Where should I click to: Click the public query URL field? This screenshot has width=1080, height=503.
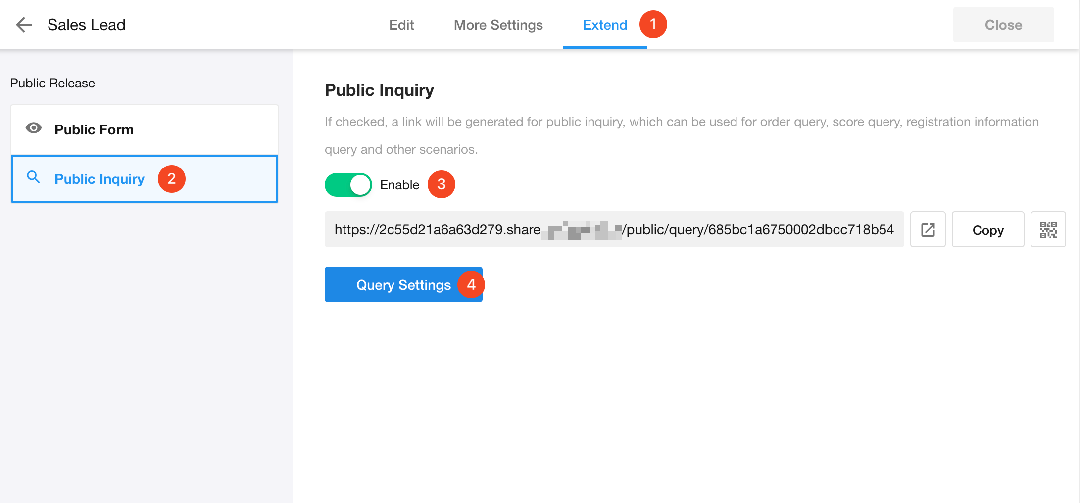click(614, 230)
